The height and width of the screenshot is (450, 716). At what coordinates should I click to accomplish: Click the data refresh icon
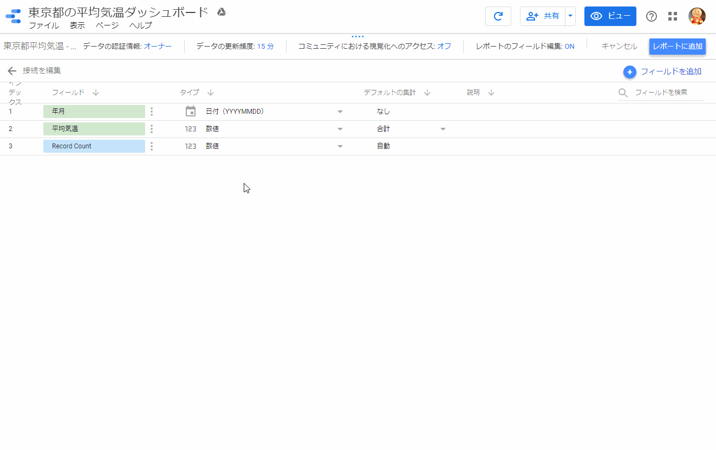click(498, 16)
